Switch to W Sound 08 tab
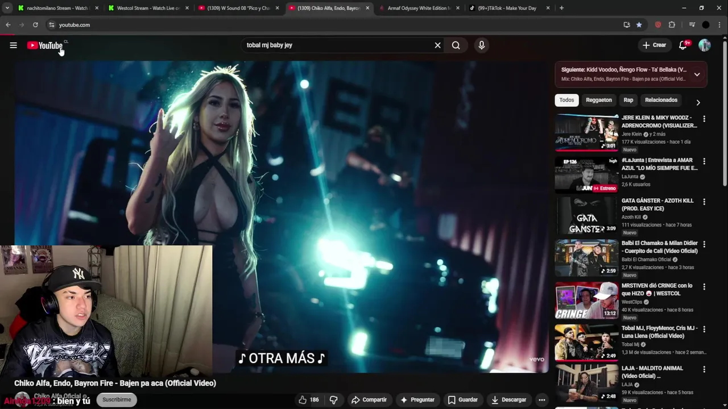The height and width of the screenshot is (409, 728). [x=238, y=8]
